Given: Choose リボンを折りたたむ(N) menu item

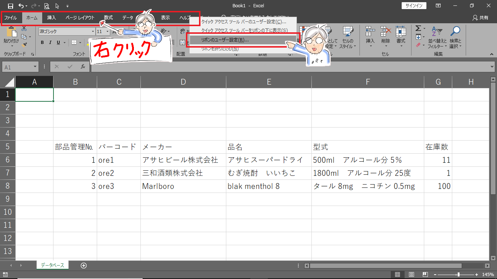Looking at the screenshot, I should 243,49.
